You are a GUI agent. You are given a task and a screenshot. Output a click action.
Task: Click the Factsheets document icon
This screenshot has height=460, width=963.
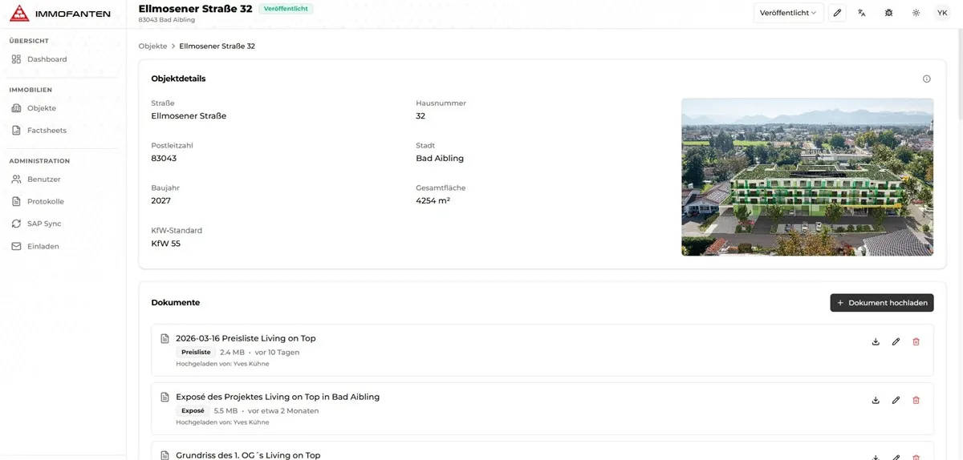[x=16, y=131]
